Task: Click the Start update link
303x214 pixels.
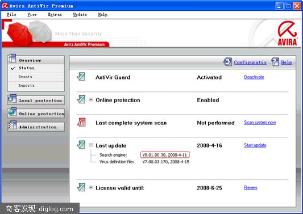Action: [255, 145]
